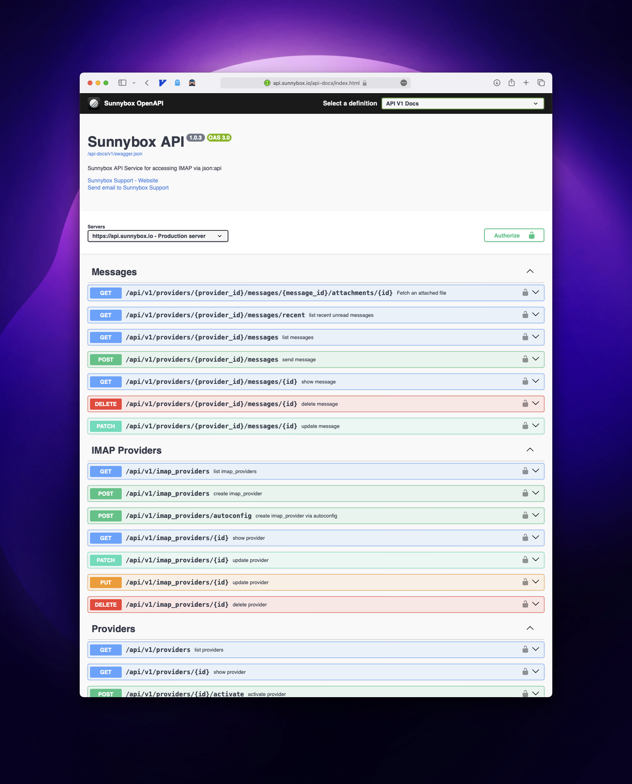
Task: Click lock icon on POST send message row
Action: [525, 359]
